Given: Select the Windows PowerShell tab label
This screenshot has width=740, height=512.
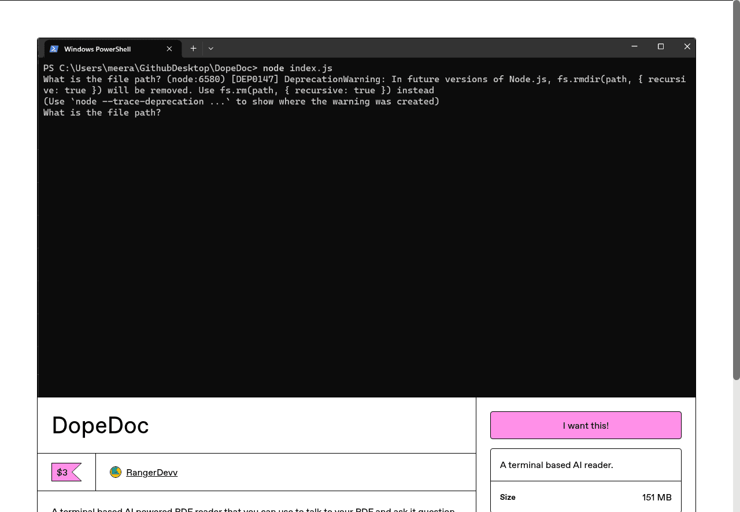Looking at the screenshot, I should 97,49.
